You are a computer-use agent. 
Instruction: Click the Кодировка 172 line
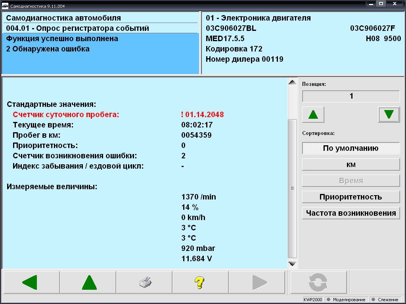(234, 49)
